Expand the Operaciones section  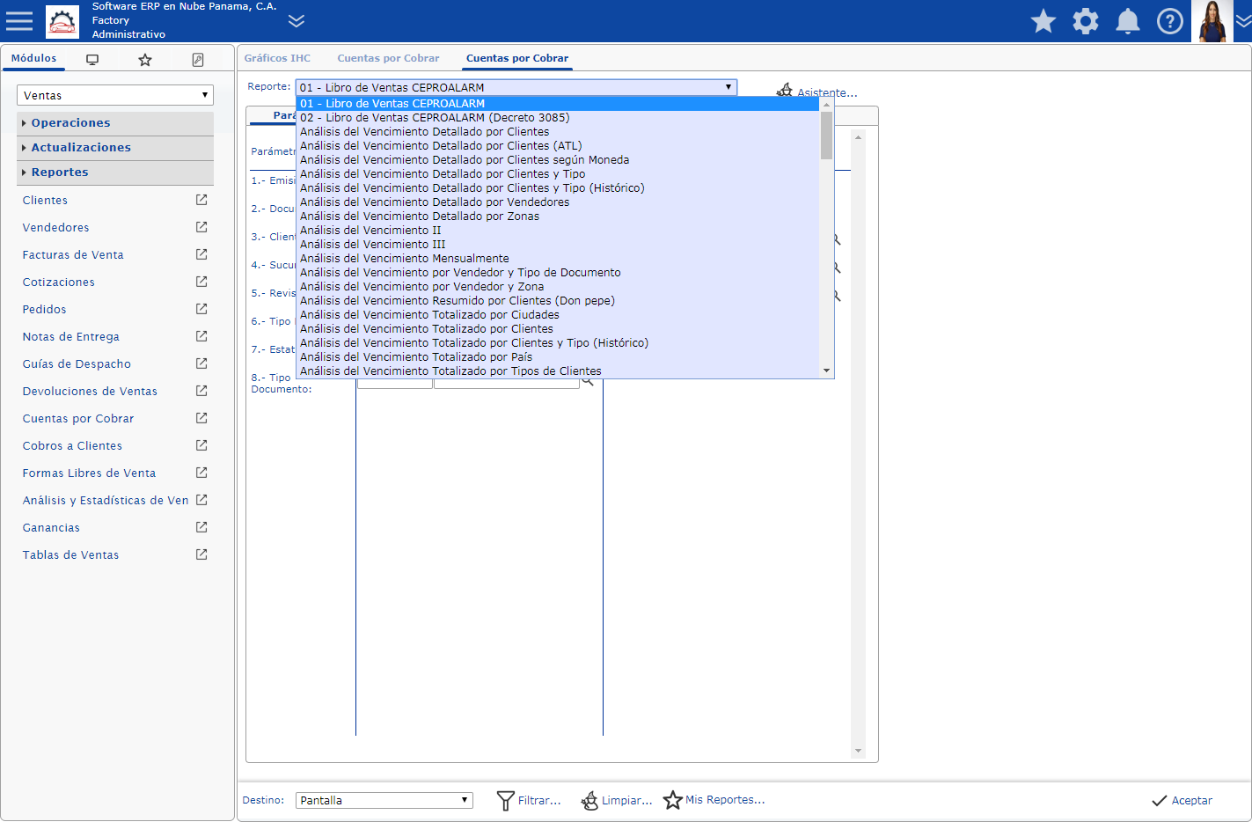[x=70, y=123]
